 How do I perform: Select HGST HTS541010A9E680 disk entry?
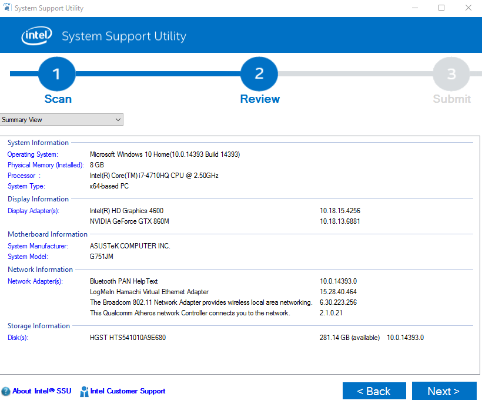coord(128,338)
